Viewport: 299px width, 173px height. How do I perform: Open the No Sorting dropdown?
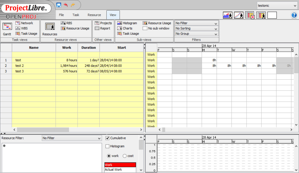(196, 28)
